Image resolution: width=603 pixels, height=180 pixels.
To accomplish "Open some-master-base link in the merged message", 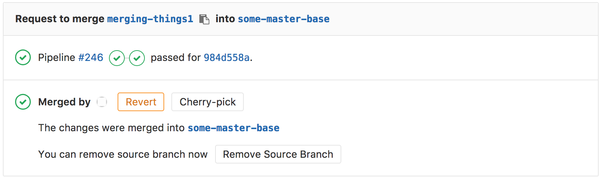I will [x=234, y=128].
